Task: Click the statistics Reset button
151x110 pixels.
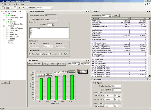Action: tap(116, 15)
